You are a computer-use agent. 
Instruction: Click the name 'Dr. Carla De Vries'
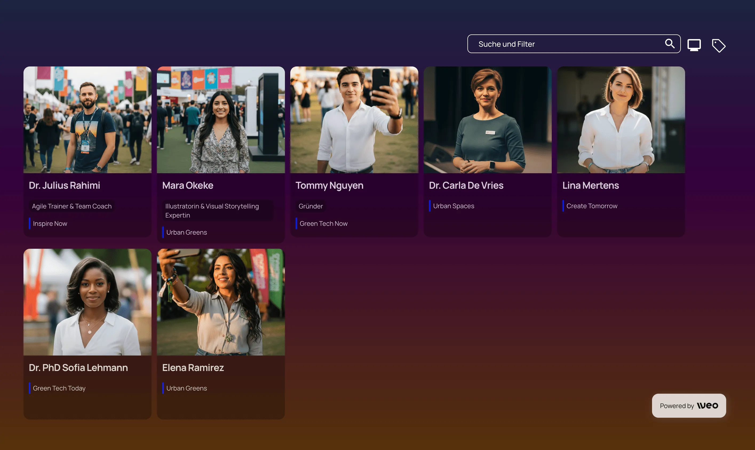(466, 185)
